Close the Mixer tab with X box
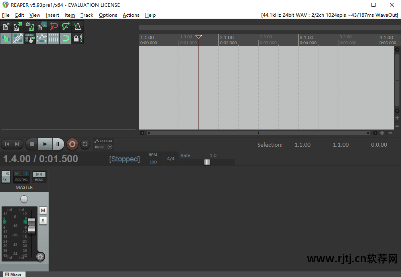The image size is (401, 277). tap(7, 275)
